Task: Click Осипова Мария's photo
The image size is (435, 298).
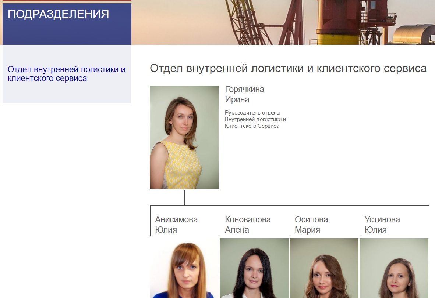Action: coord(324,268)
